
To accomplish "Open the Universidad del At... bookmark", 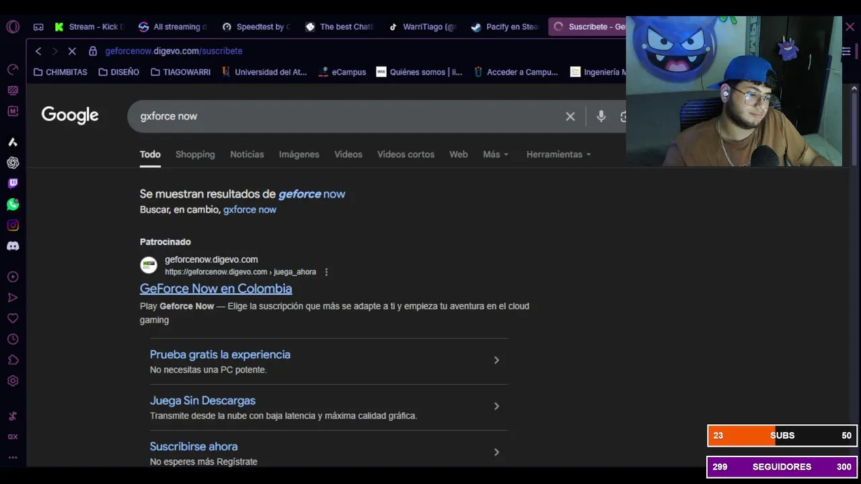I will pyautogui.click(x=264, y=72).
